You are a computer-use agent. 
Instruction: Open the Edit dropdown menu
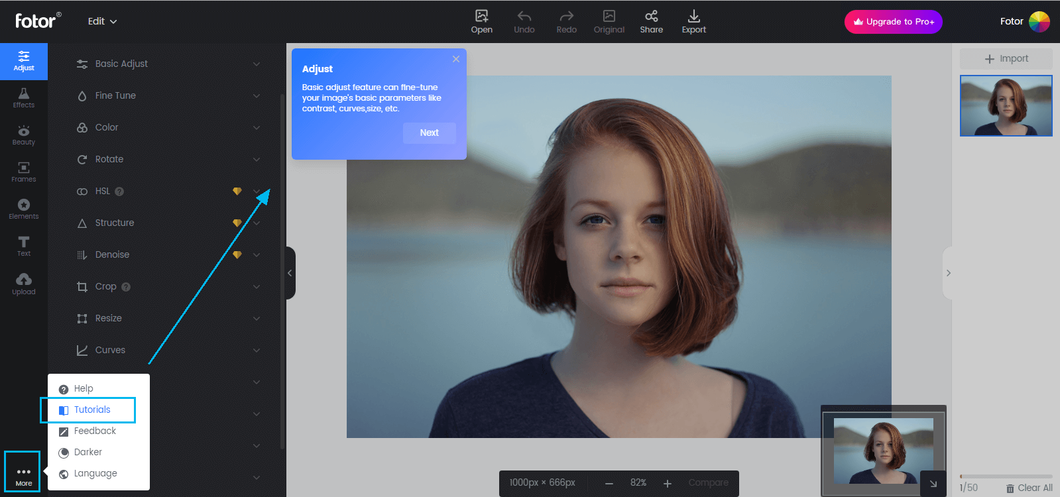click(x=102, y=21)
